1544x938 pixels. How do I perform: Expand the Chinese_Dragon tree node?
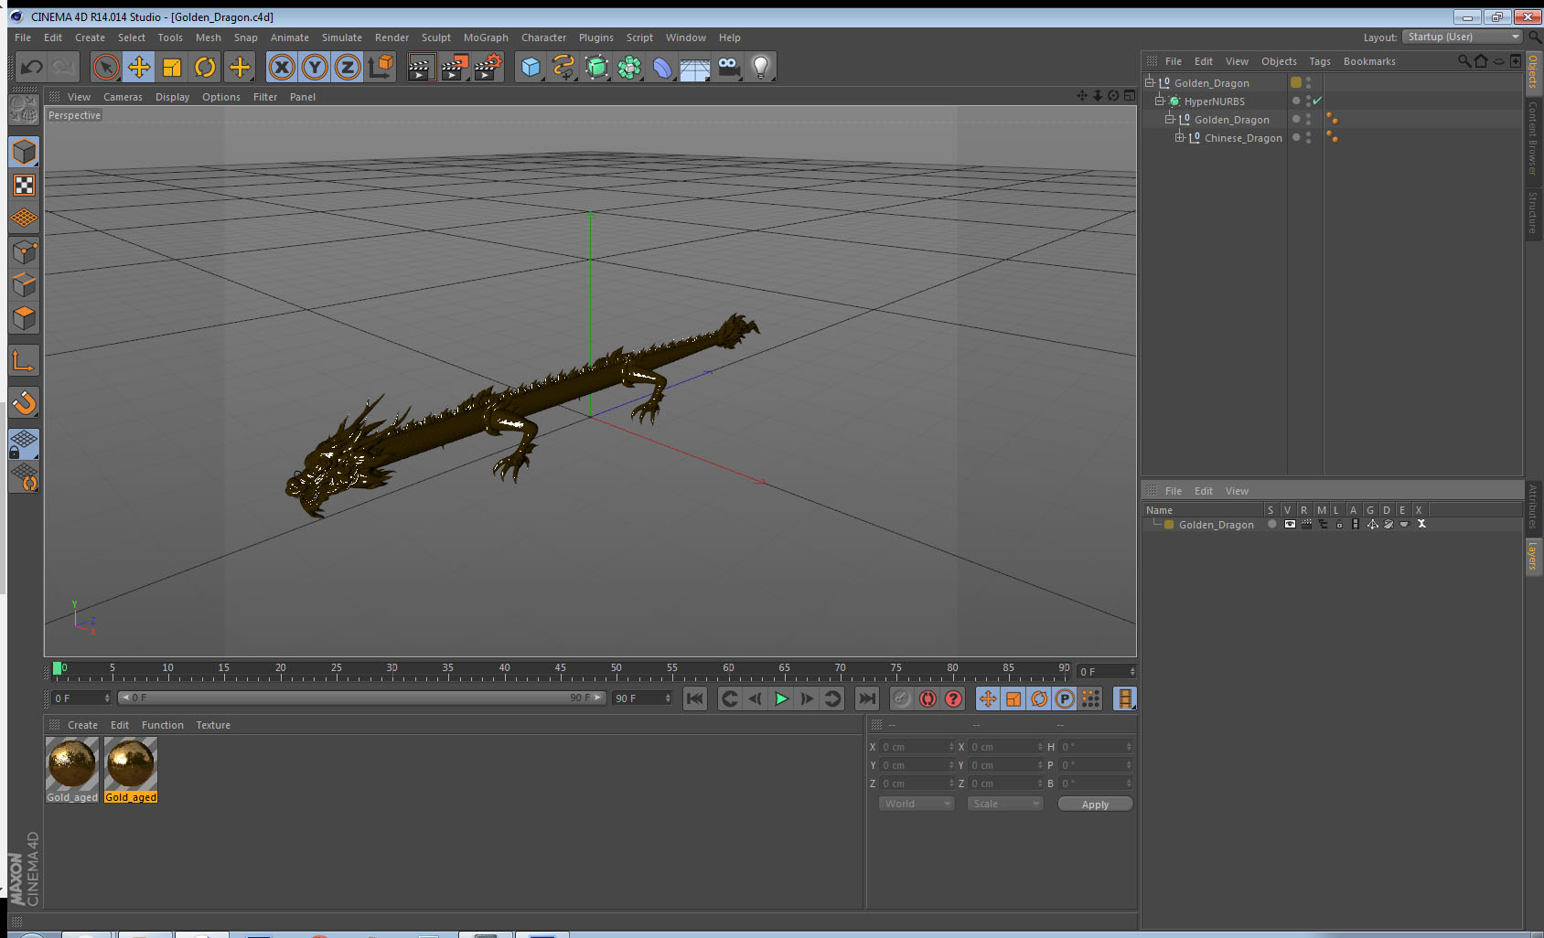[1180, 137]
